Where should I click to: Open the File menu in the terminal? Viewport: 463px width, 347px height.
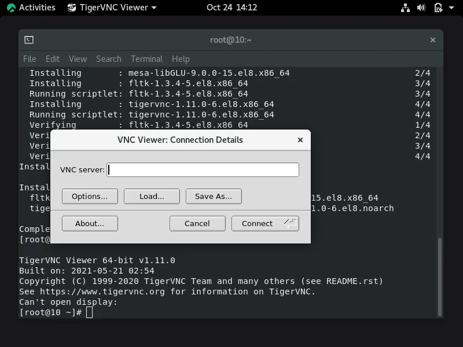click(x=29, y=58)
